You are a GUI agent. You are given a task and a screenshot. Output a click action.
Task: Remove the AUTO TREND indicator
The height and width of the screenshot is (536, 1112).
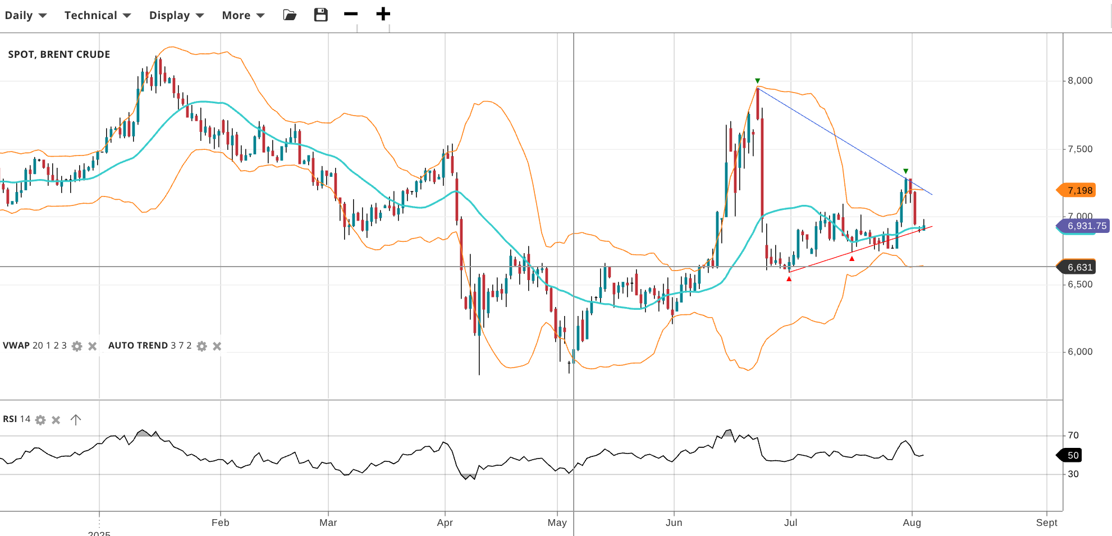217,346
